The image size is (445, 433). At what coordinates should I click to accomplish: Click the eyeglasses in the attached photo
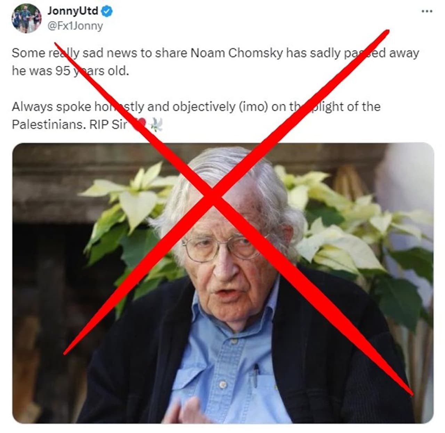[222, 247]
